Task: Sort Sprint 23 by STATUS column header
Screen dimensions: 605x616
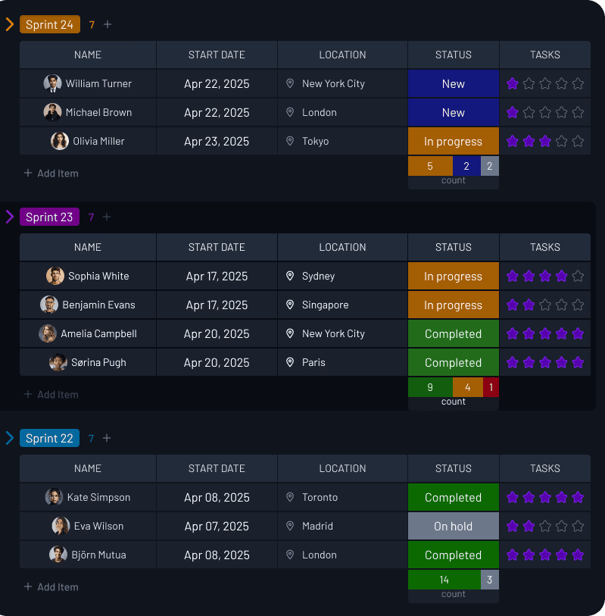Action: (454, 247)
